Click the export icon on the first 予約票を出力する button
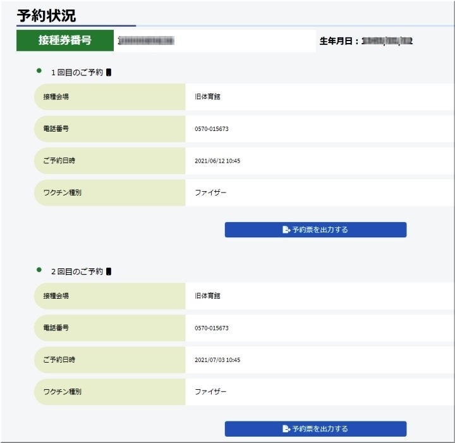Image resolution: width=455 pixels, height=443 pixels. click(286, 230)
